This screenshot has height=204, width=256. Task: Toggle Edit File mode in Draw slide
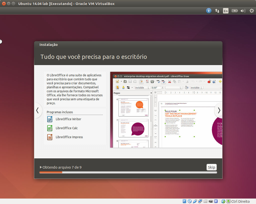141,81
